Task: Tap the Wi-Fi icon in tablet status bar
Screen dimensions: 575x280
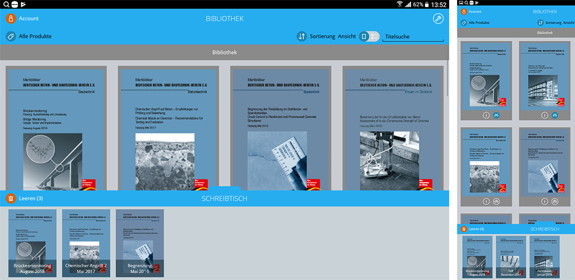Action: point(399,4)
